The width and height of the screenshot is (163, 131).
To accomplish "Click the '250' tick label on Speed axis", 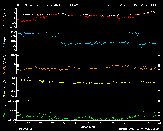I will point(13,91).
